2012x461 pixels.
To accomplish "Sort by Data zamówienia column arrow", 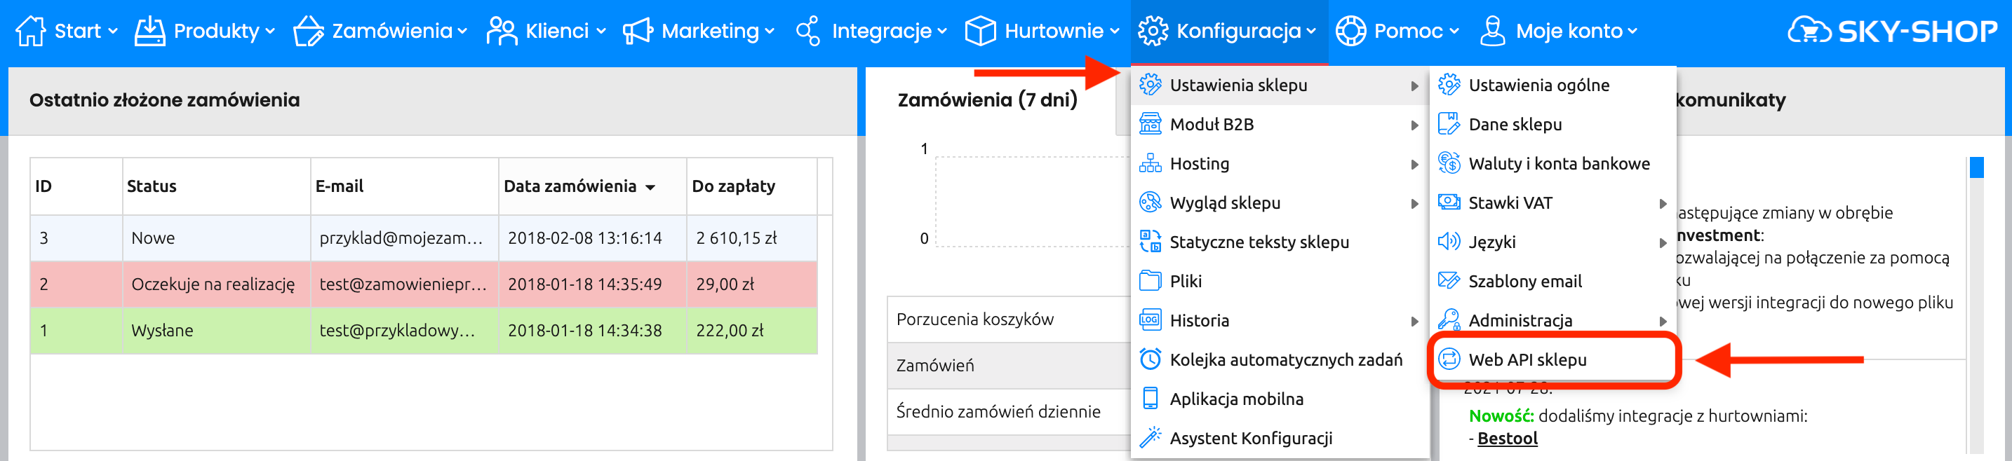I will pyautogui.click(x=650, y=187).
